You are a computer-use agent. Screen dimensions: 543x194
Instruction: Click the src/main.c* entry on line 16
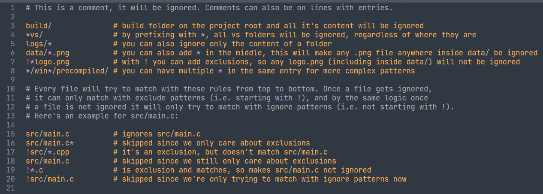[x=50, y=143]
